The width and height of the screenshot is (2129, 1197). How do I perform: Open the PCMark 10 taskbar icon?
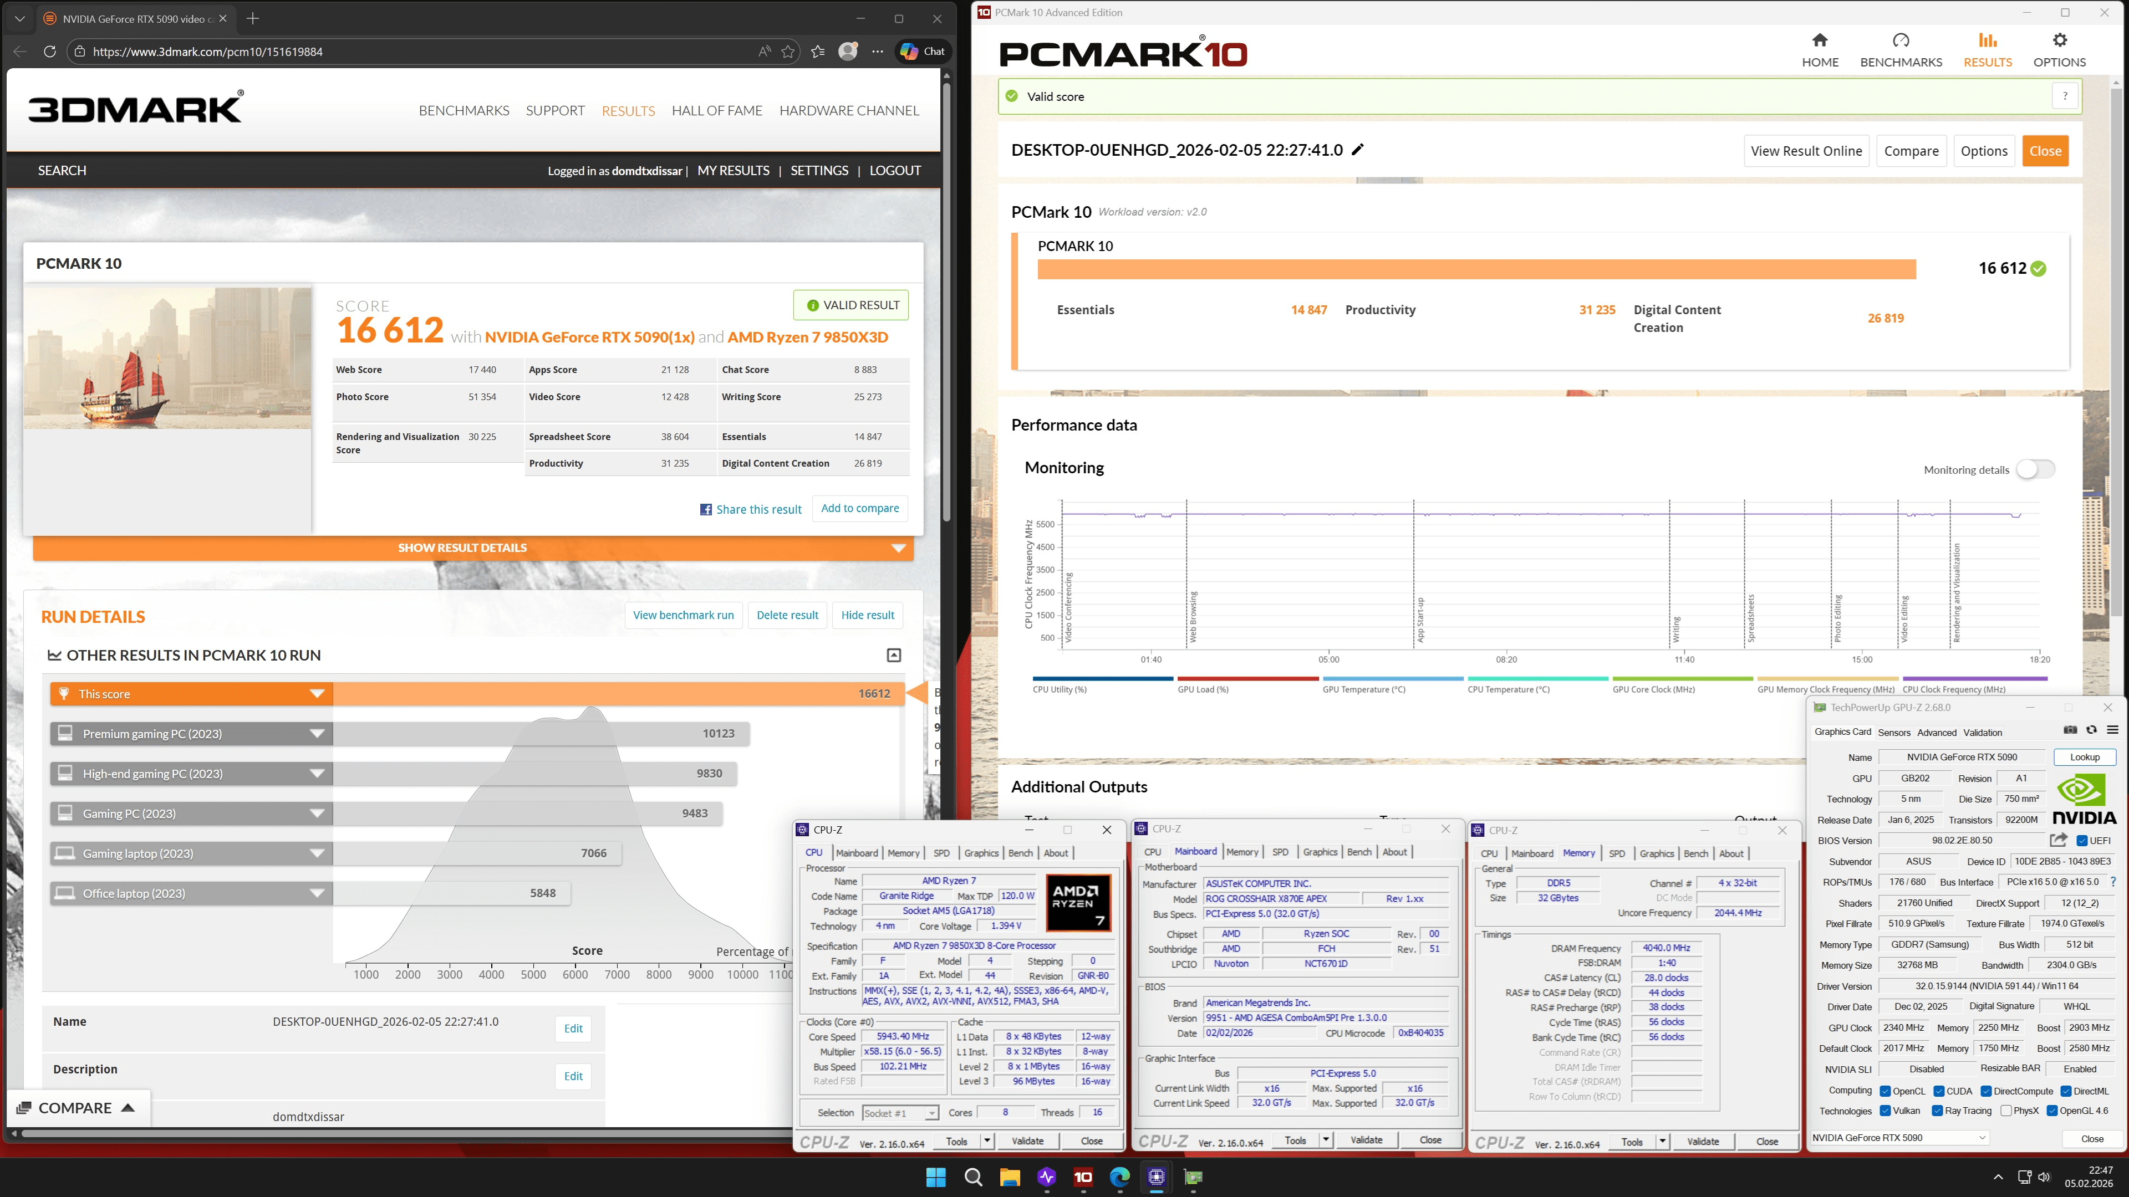pos(1083,1177)
